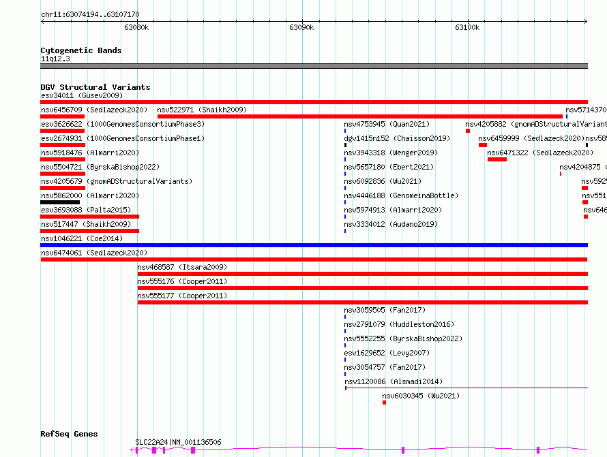The image size is (607, 457).
Task: Click the left arrow of the ruler
Action: point(42,21)
